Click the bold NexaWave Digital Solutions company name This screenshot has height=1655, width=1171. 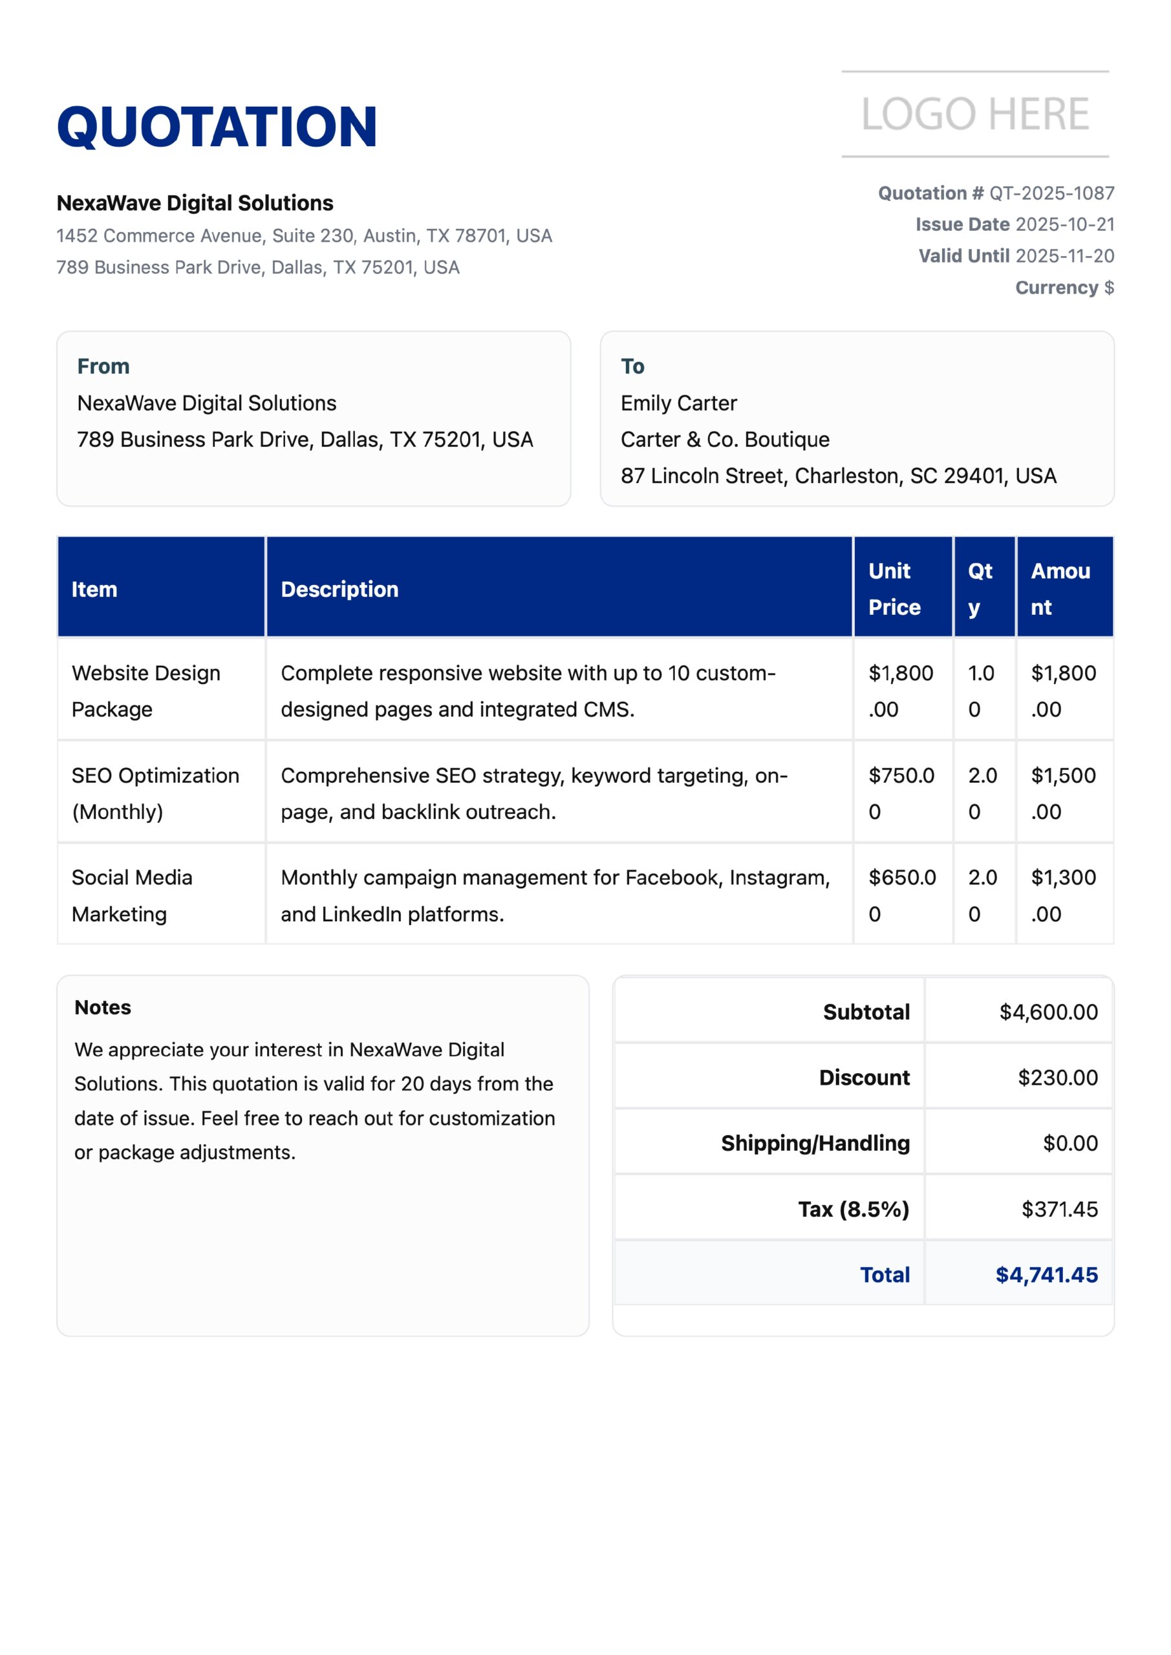pyautogui.click(x=195, y=203)
